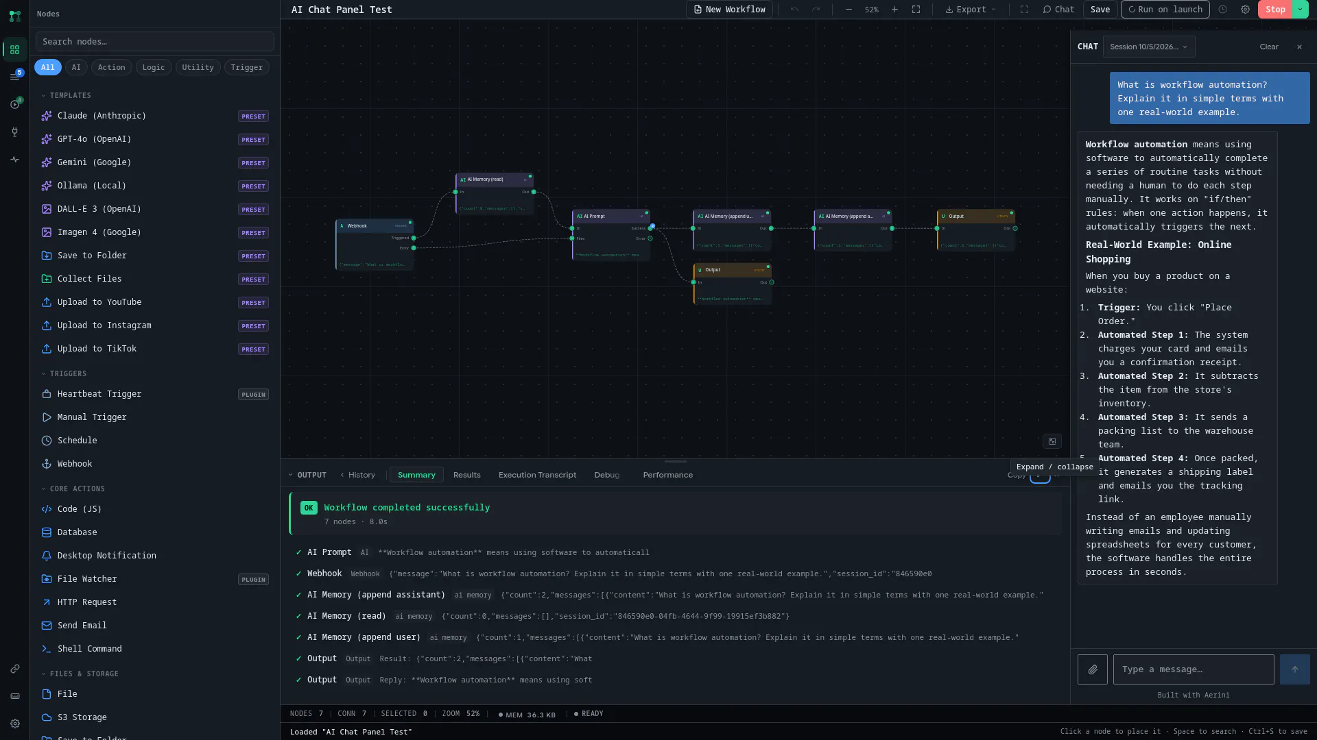
Task: Open the link icon in left sidebar
Action: [x=14, y=669]
